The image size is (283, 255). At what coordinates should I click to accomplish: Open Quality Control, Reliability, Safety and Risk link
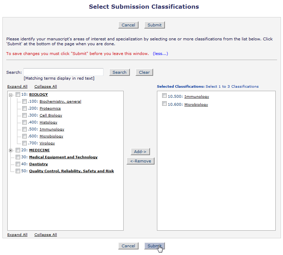point(72,171)
